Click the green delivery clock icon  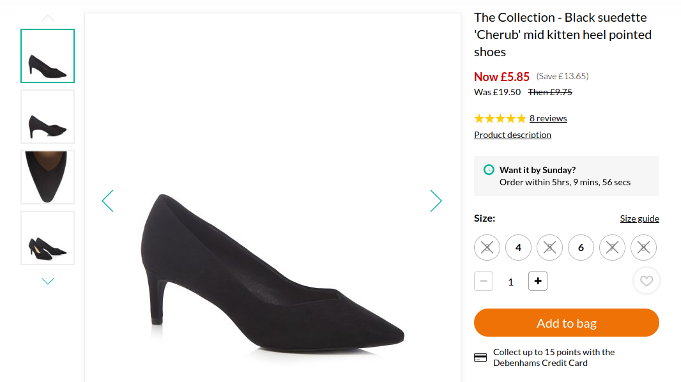489,170
